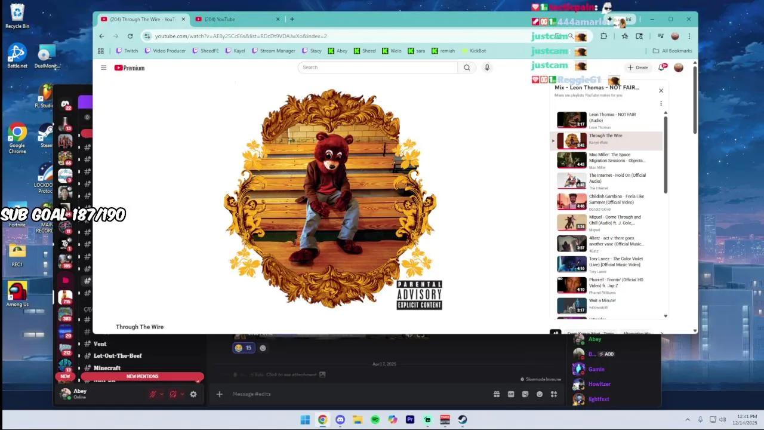Click the Windows Start button

[305, 420]
